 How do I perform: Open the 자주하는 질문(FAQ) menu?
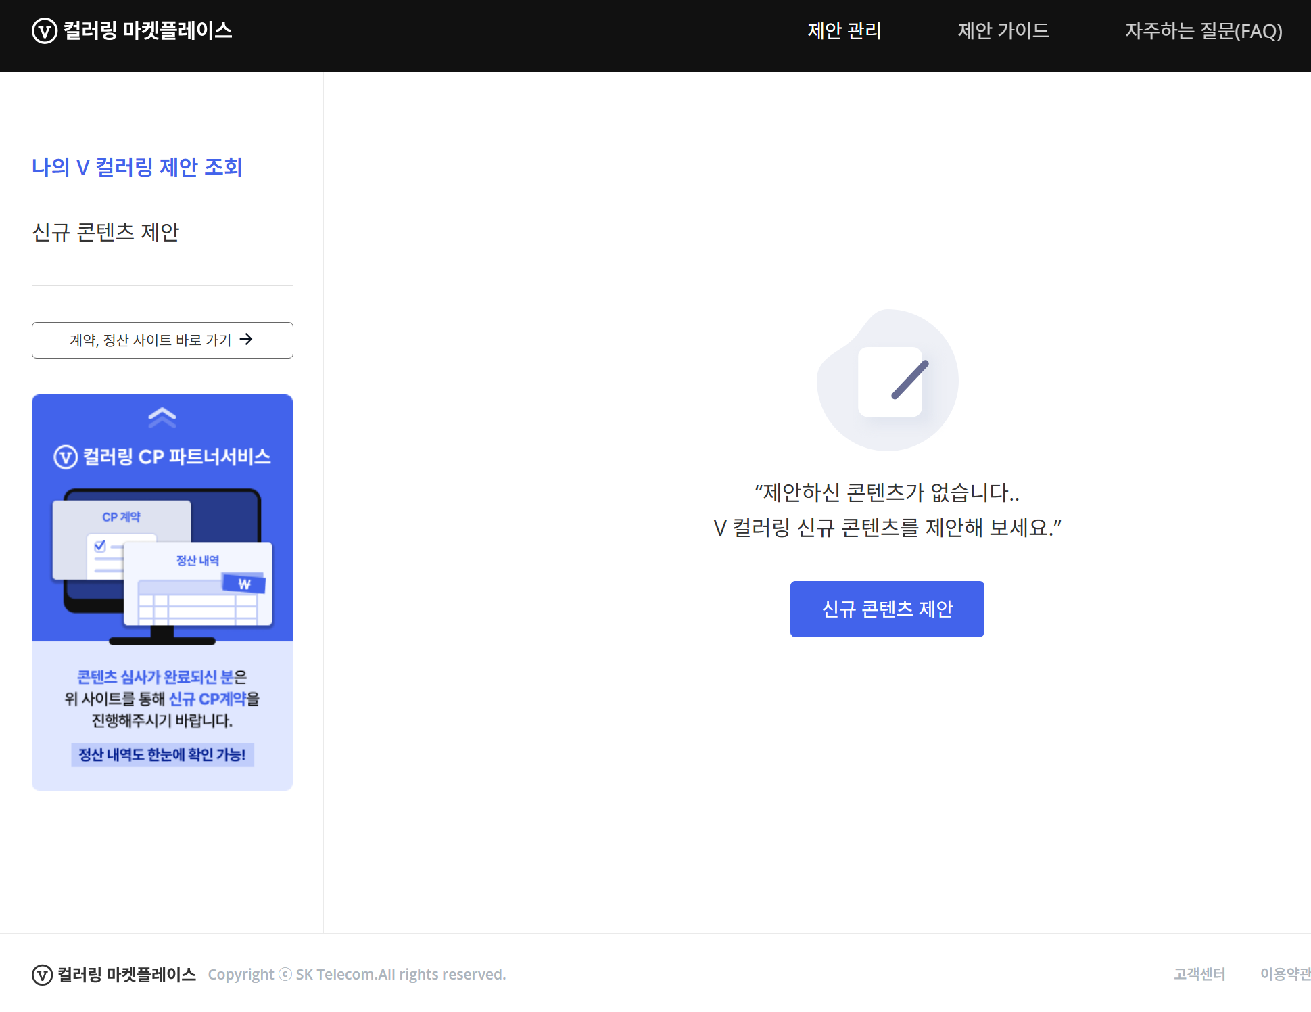point(1203,30)
